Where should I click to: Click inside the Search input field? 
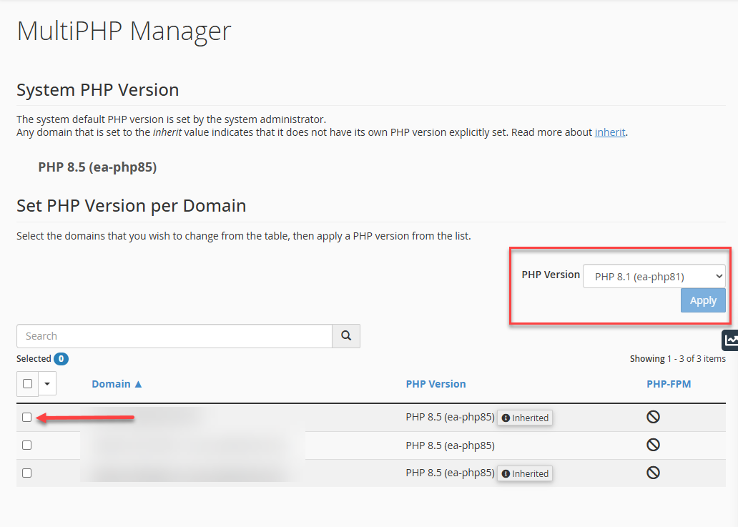tap(174, 335)
